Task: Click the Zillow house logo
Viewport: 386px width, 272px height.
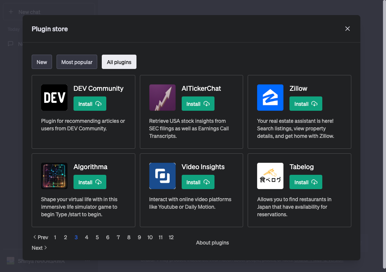Action: click(270, 98)
